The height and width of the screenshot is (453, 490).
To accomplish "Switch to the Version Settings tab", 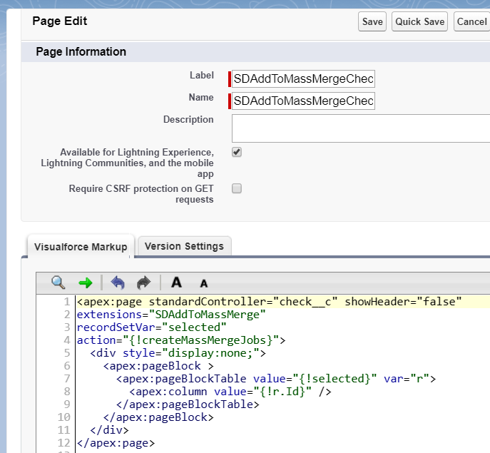I will [185, 246].
